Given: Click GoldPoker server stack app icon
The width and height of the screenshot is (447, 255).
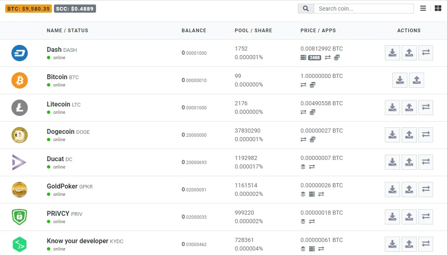Looking at the screenshot, I should pos(312,194).
